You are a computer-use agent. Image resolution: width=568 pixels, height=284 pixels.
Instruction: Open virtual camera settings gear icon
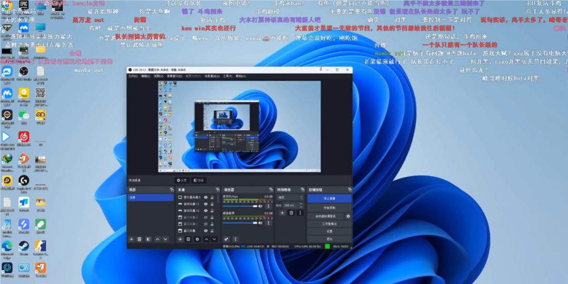tap(348, 216)
